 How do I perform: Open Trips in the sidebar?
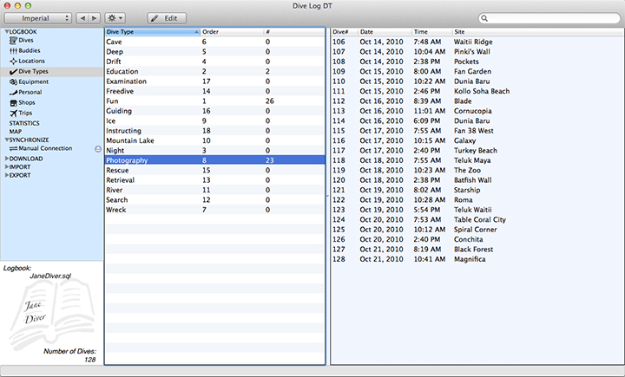click(26, 113)
